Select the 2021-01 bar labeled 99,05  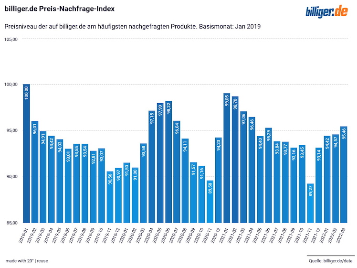227,158
